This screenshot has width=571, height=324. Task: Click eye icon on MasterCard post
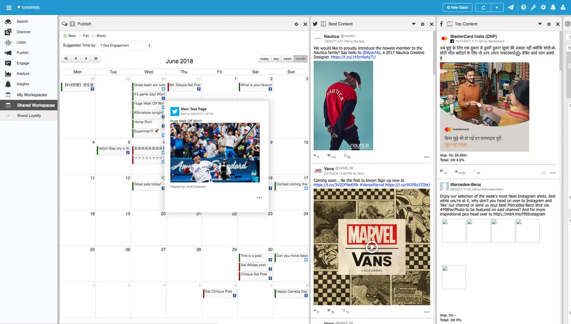[543, 173]
